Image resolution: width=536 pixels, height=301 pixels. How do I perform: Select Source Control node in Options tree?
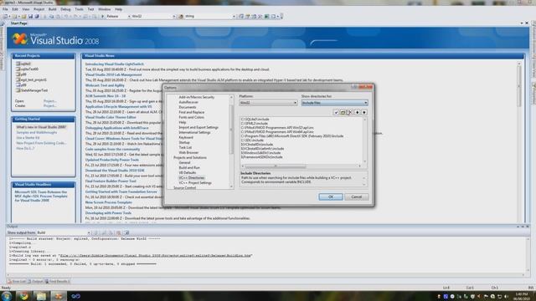tap(184, 187)
